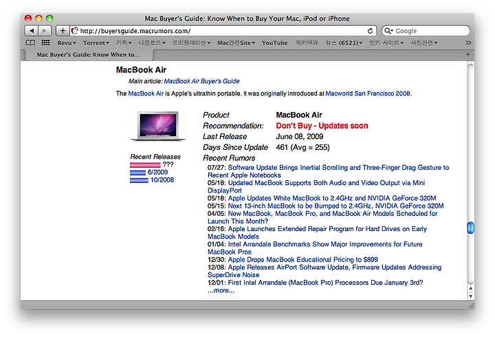Click the window resize grip icon

click(x=471, y=305)
